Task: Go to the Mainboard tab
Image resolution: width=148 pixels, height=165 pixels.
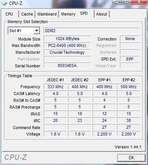Action: pyautogui.click(x=47, y=14)
